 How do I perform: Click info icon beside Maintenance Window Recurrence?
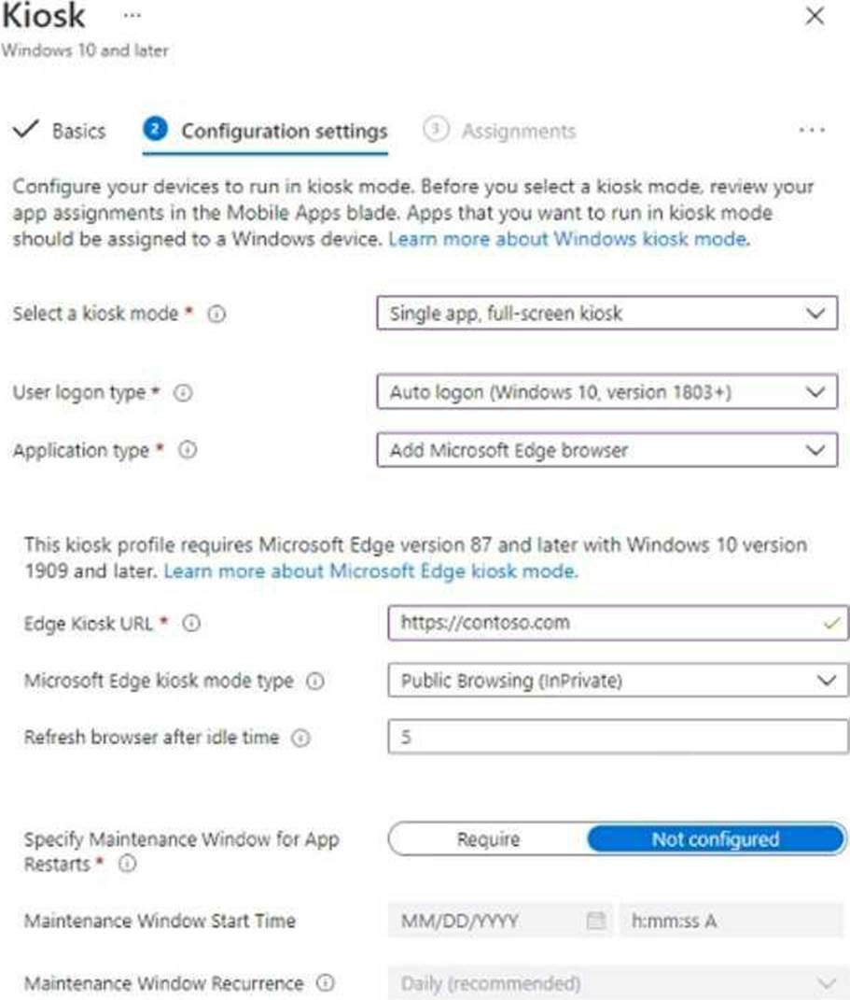(x=326, y=983)
